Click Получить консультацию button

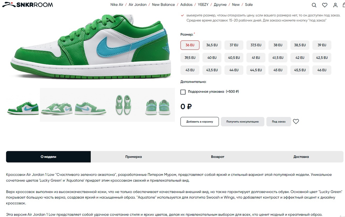pyautogui.click(x=243, y=122)
